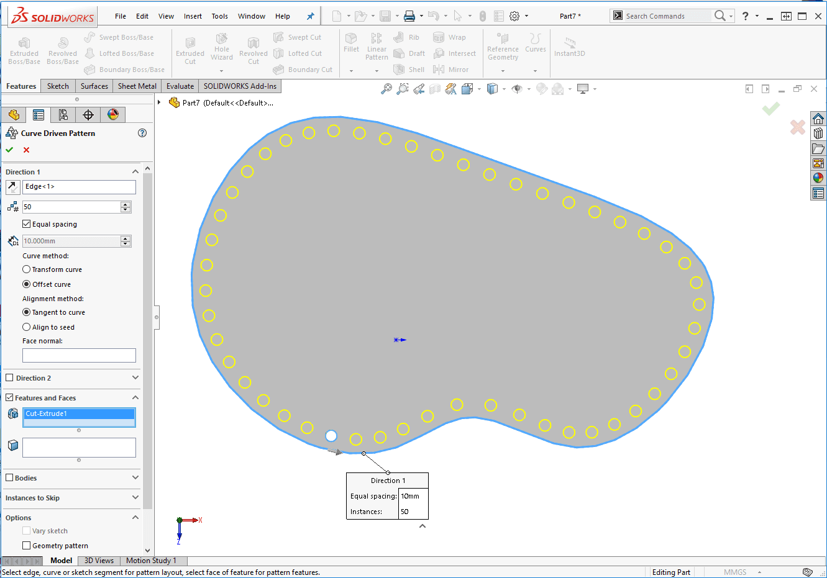Screen dimensions: 827x578
Task: Collapse the Options section
Action: click(135, 518)
